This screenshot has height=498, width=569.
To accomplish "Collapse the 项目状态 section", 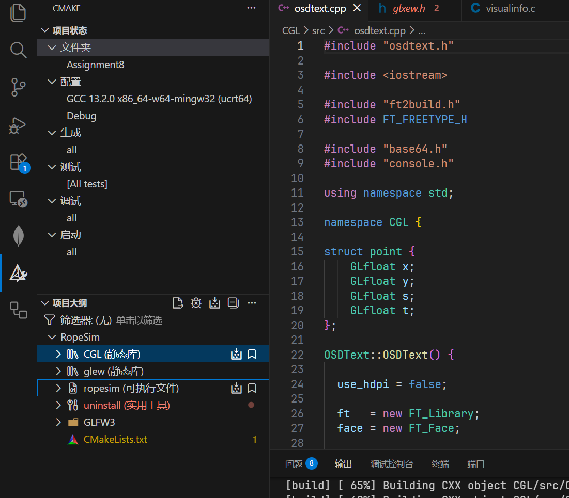I will click(45, 30).
